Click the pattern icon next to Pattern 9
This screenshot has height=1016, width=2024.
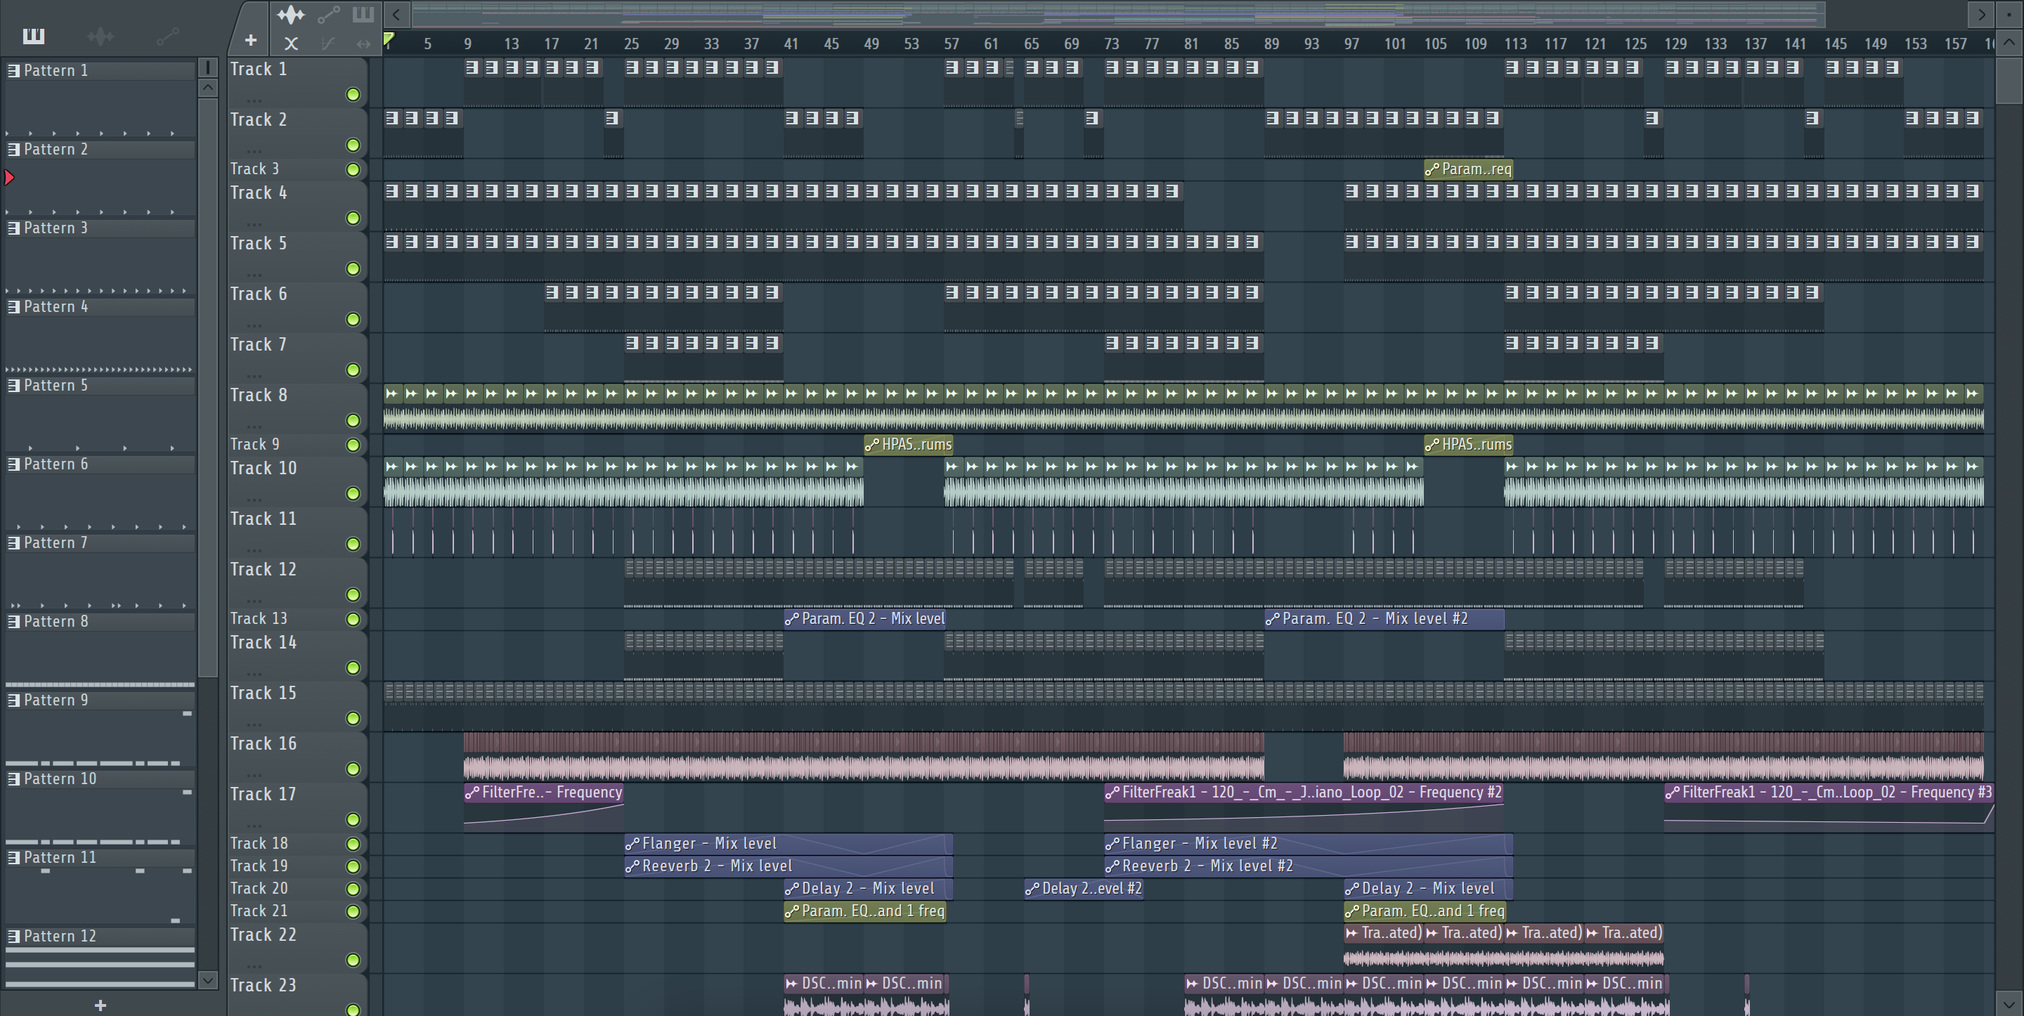tap(13, 700)
